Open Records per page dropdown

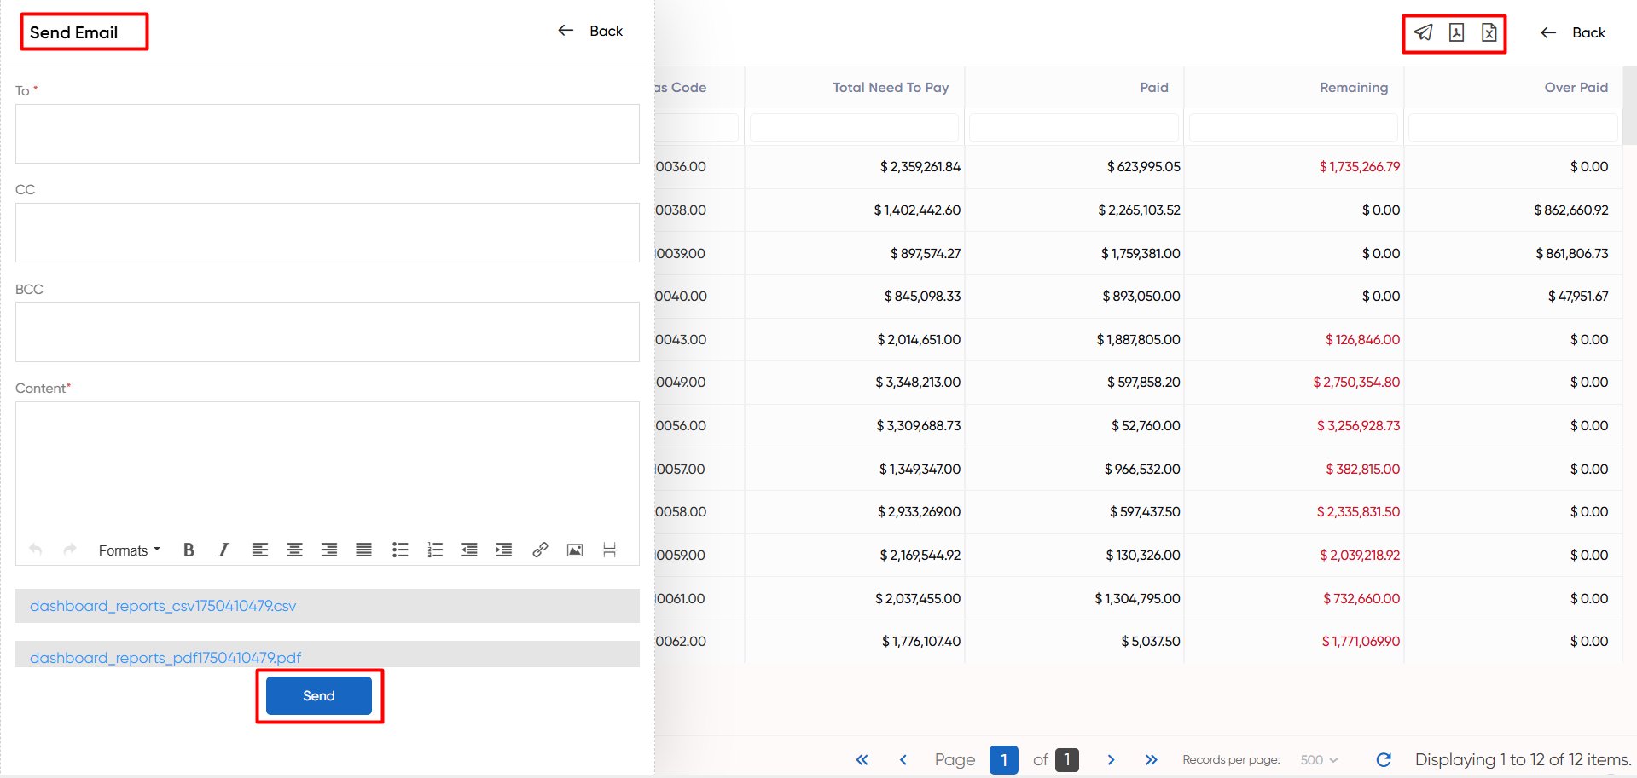[x=1319, y=759]
